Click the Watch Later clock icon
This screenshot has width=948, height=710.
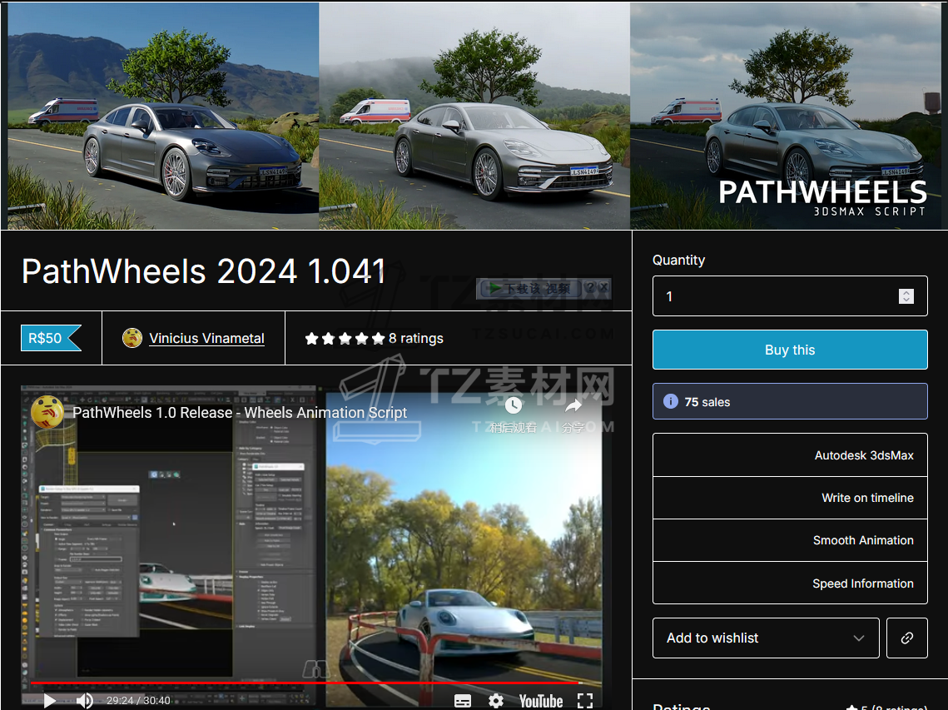(x=513, y=405)
